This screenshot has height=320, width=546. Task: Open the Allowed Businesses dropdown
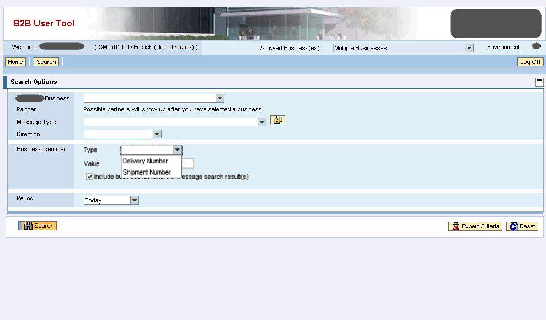(x=469, y=48)
